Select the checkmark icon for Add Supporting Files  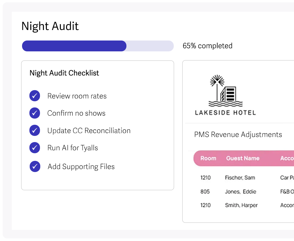tap(35, 166)
